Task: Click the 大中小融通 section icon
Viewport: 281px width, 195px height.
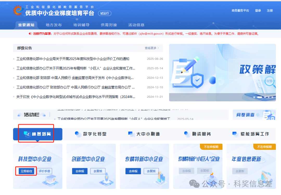Action: tap(131, 134)
